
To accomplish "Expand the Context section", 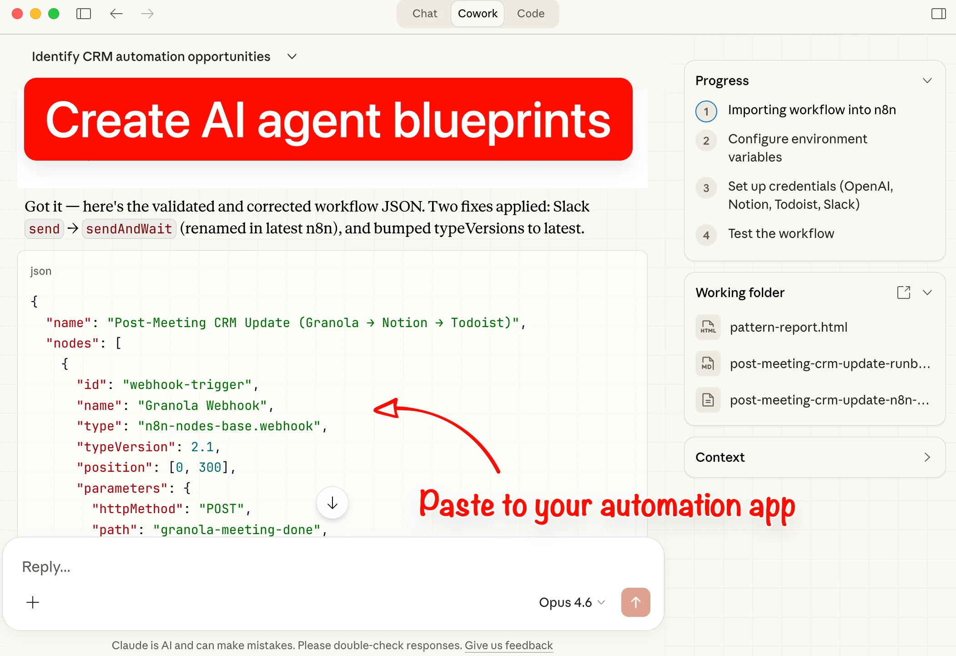I will point(927,457).
